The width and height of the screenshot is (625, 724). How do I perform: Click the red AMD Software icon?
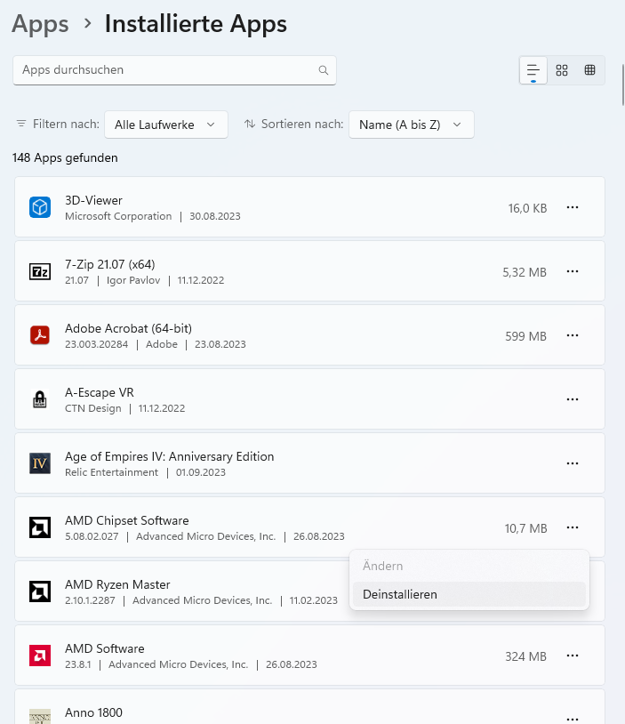[40, 656]
